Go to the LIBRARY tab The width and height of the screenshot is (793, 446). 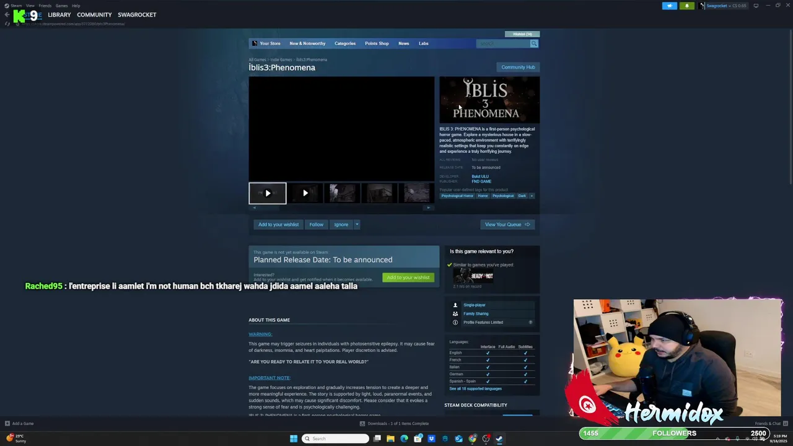click(59, 15)
